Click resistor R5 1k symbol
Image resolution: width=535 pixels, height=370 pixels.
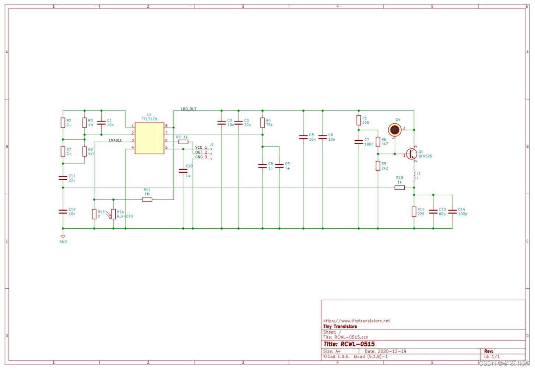[x=183, y=142]
